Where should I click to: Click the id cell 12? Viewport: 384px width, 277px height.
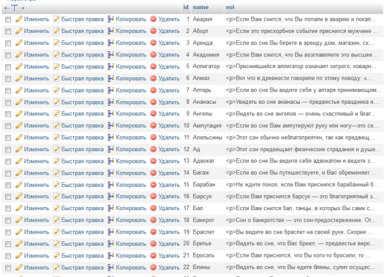[186, 149]
